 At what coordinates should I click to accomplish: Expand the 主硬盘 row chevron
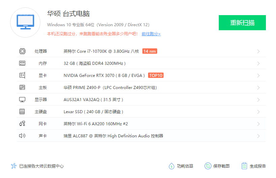(x=258, y=112)
